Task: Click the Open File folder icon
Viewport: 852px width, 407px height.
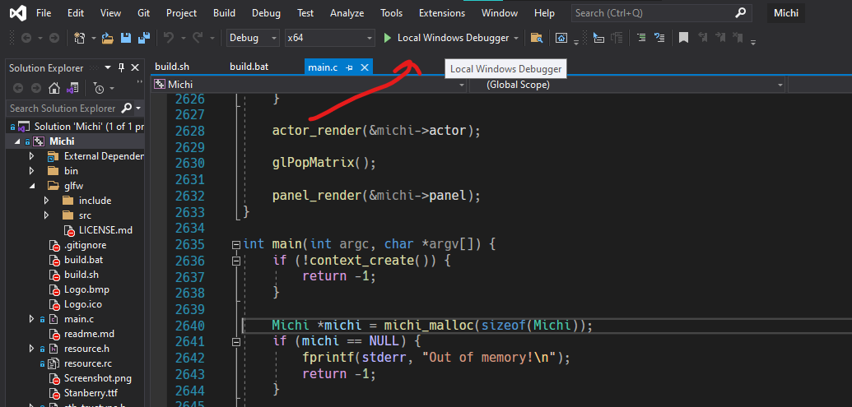Action: click(108, 38)
